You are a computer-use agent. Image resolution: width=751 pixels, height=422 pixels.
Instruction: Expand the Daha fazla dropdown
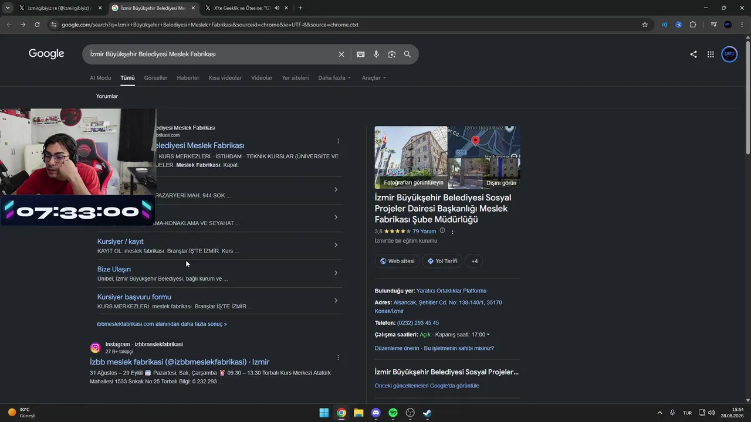coord(334,78)
